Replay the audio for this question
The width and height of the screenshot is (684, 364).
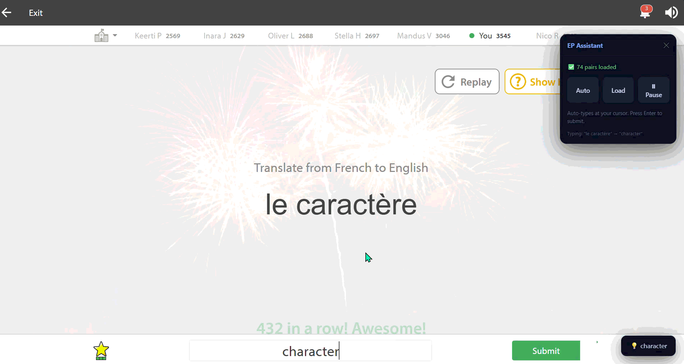coord(467,82)
